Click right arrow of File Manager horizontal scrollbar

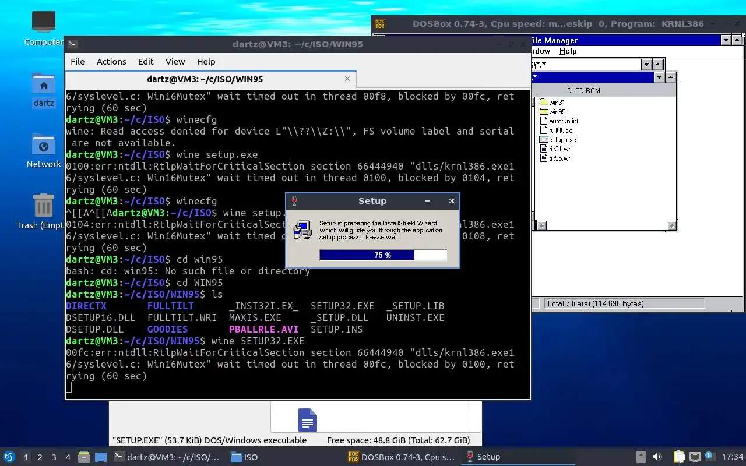(671, 225)
